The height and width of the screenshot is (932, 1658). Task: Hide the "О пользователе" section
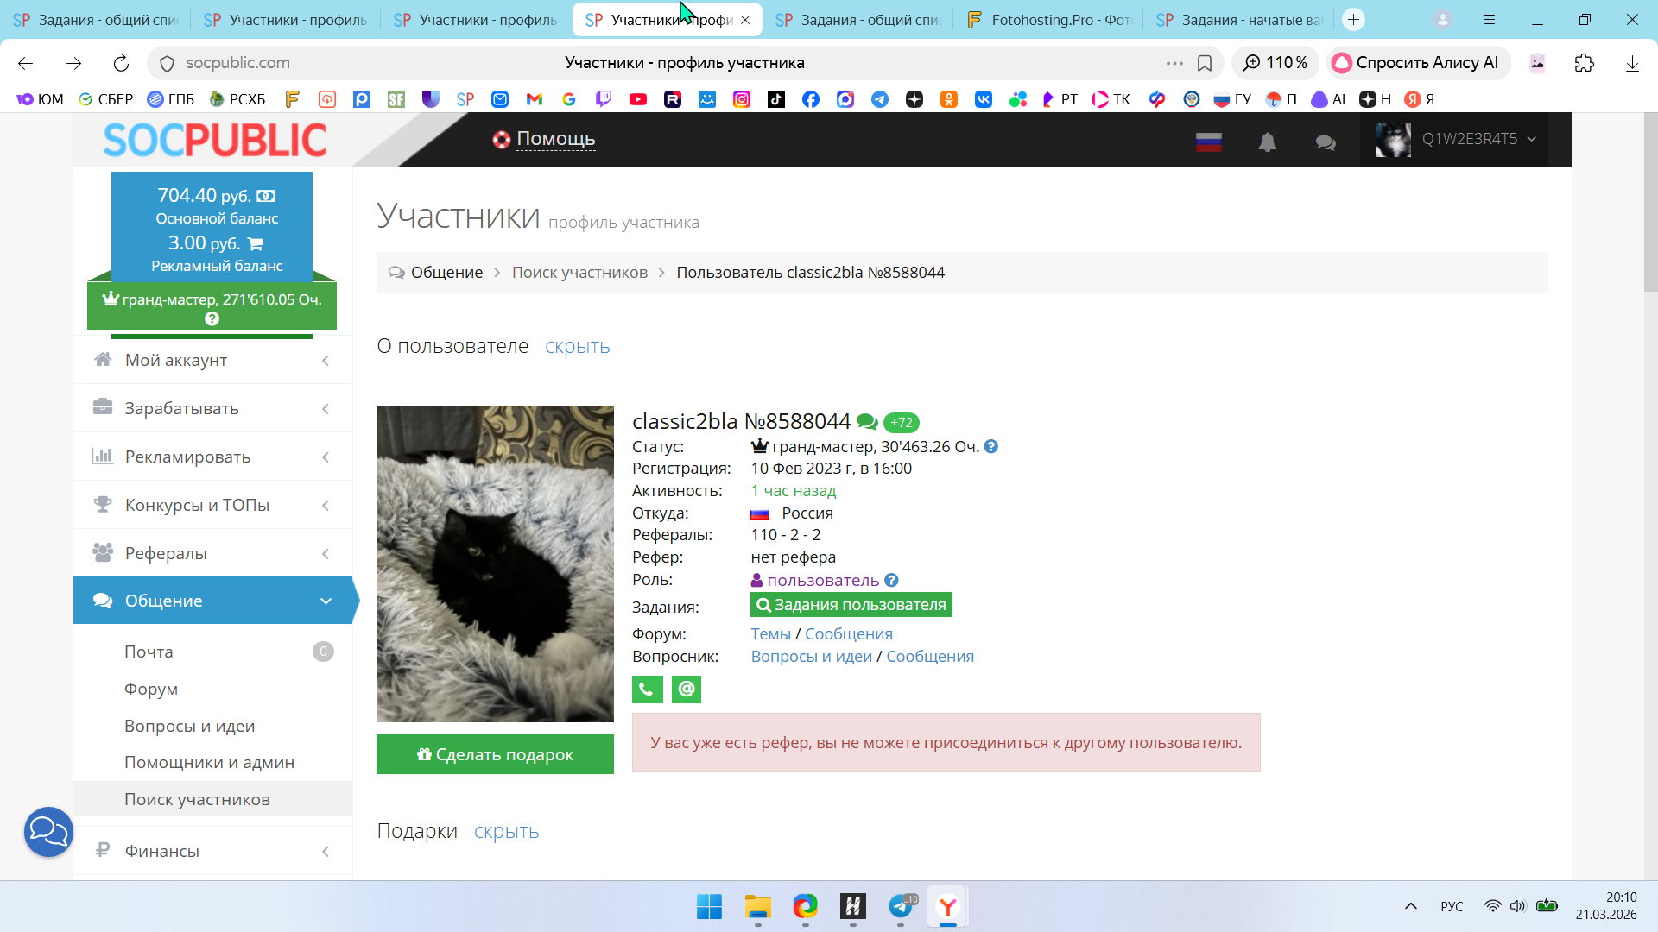pos(577,346)
